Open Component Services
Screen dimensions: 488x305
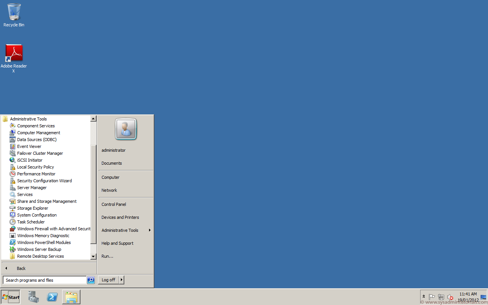(36, 125)
